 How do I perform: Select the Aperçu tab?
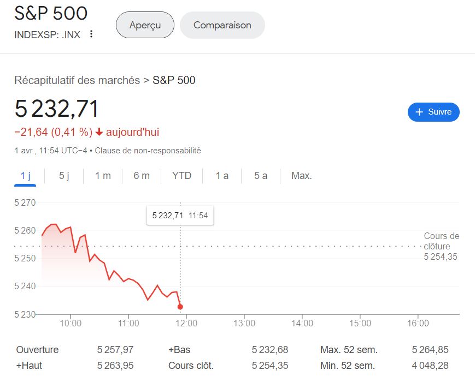(x=145, y=25)
